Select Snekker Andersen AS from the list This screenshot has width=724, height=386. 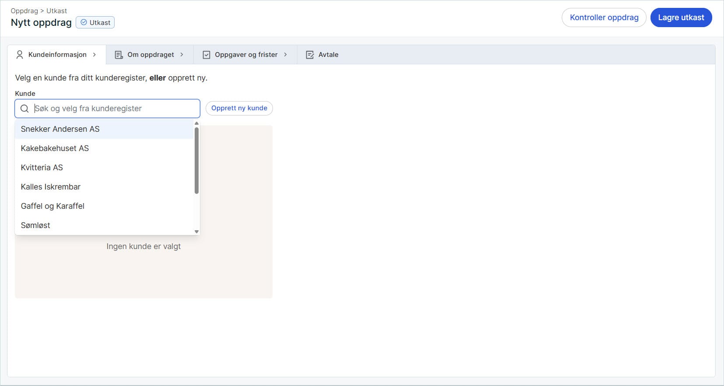(60, 129)
